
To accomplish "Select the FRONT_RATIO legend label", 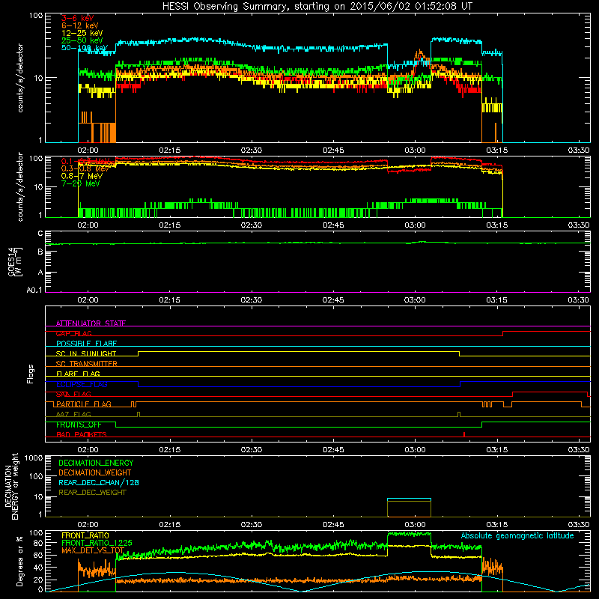I will click(x=85, y=535).
